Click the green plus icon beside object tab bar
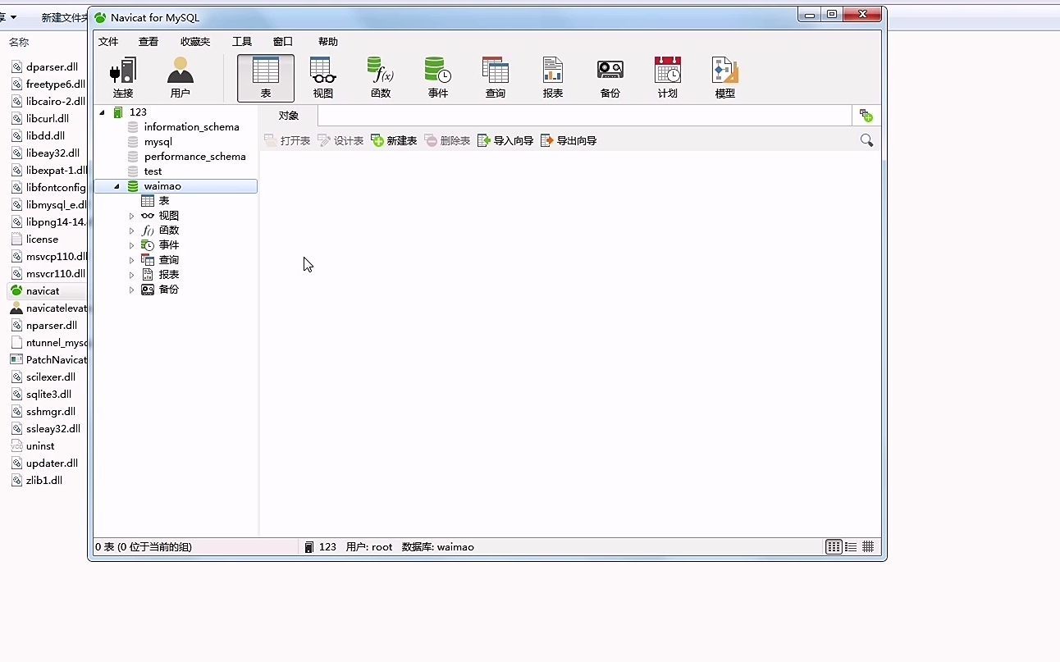The image size is (1060, 662). coord(866,116)
